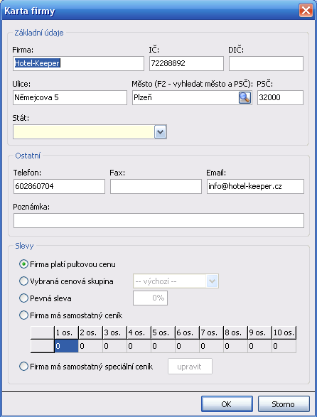Click the city search magnifier icon
Viewport: 317px width, 417px height.
(x=245, y=97)
